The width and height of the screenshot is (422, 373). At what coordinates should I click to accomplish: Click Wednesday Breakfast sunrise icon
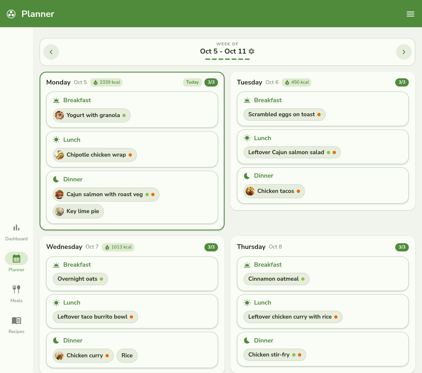pos(56,265)
